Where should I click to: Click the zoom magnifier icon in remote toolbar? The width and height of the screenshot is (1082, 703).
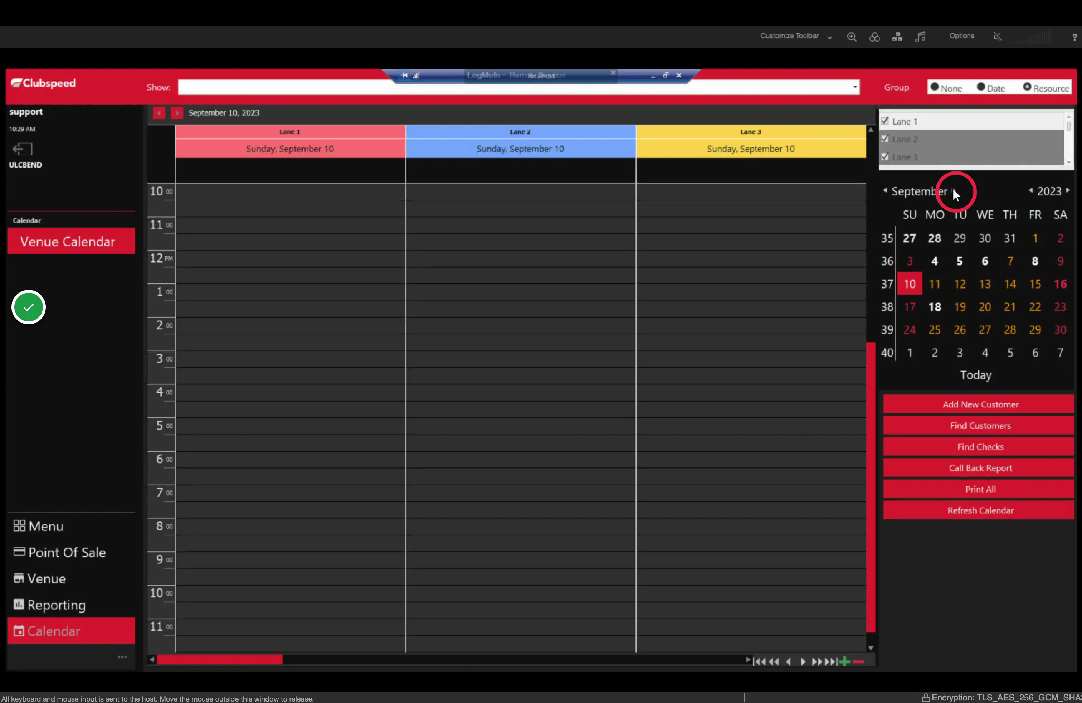[x=852, y=37]
